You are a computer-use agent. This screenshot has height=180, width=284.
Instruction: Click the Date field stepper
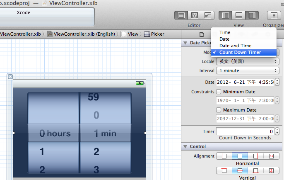tap(277, 82)
